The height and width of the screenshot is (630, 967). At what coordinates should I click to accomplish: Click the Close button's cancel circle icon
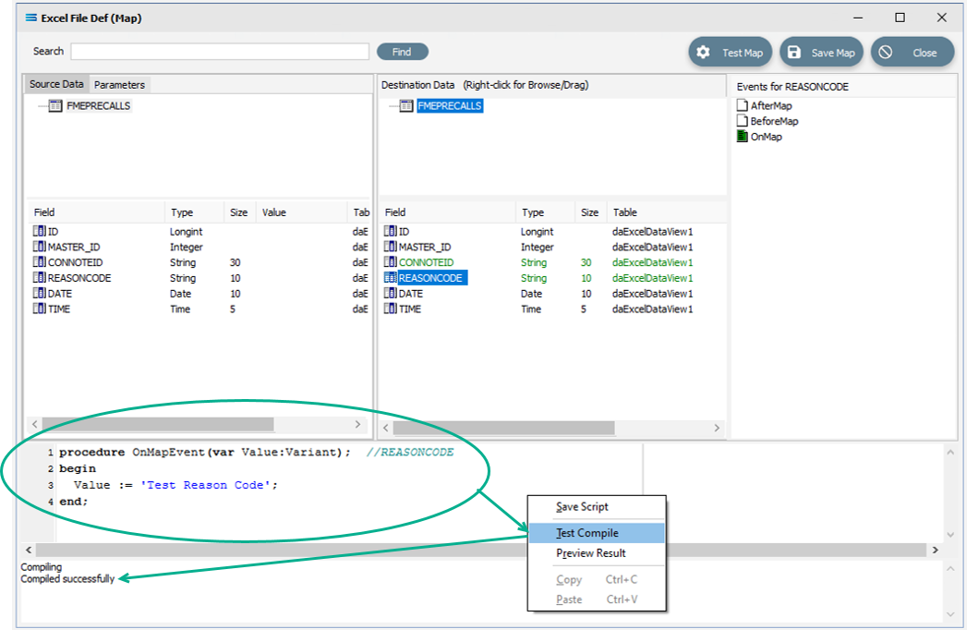point(886,53)
